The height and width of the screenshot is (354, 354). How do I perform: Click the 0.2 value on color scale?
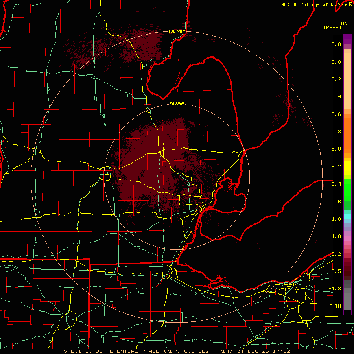click(336, 254)
